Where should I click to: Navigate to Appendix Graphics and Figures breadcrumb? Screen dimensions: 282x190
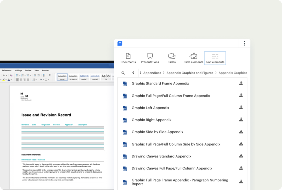190,73
